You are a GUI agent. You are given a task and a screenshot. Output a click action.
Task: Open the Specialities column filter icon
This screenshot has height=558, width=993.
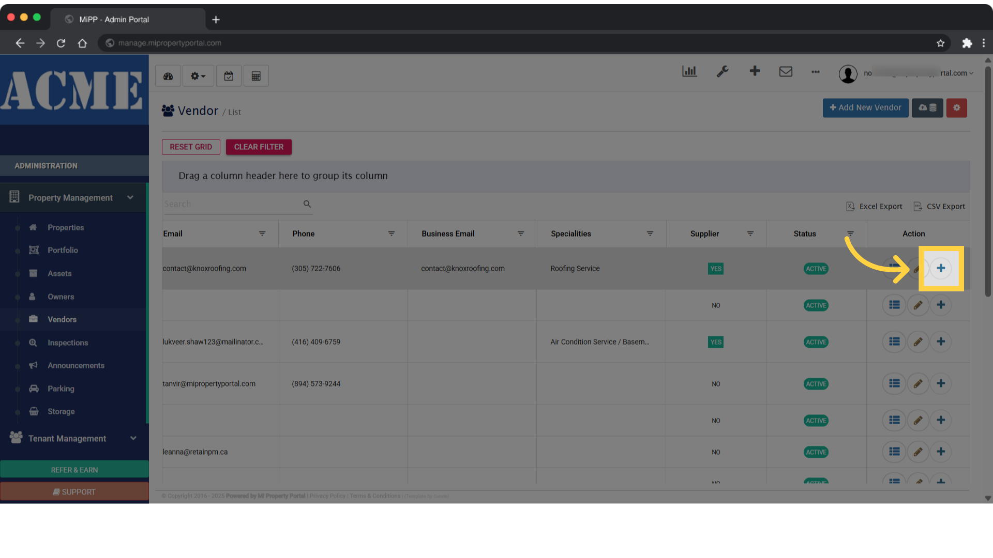[x=650, y=234]
